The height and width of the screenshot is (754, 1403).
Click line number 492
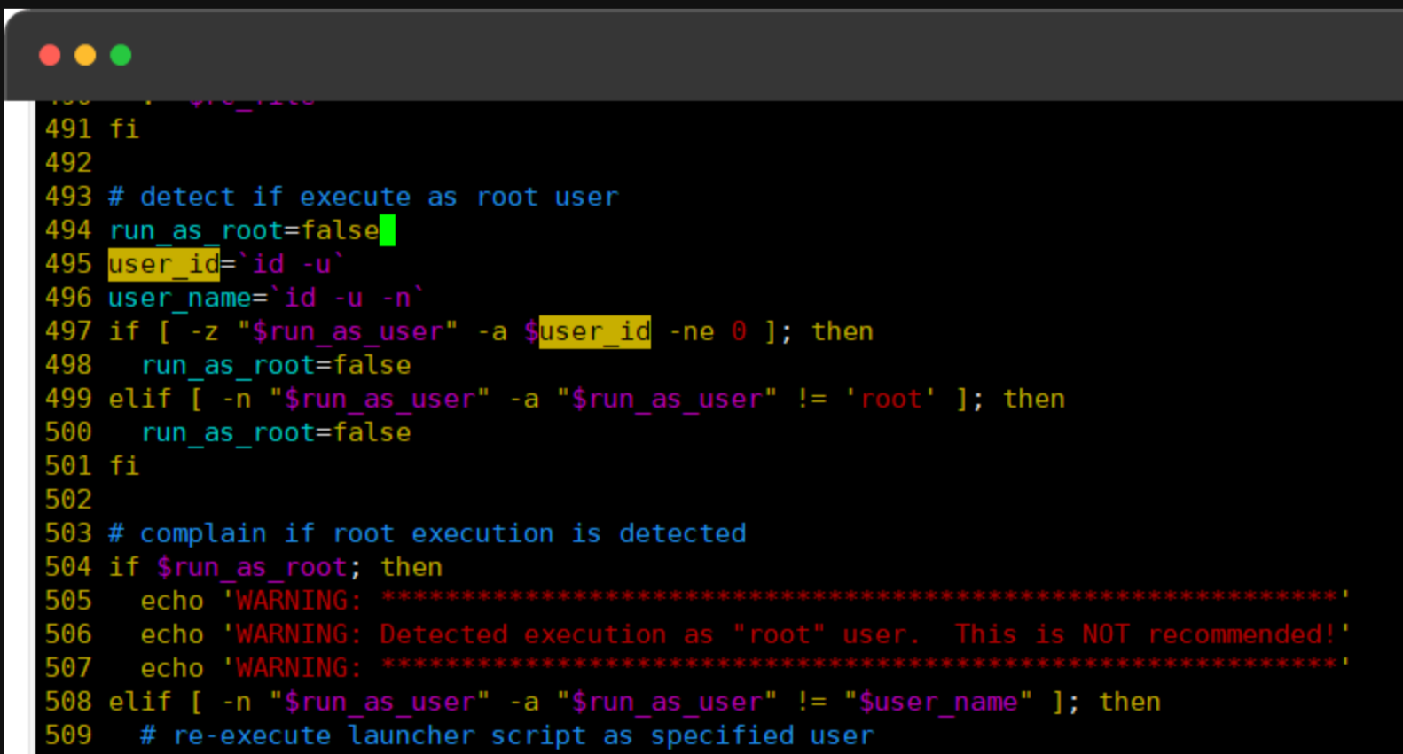[x=68, y=163]
